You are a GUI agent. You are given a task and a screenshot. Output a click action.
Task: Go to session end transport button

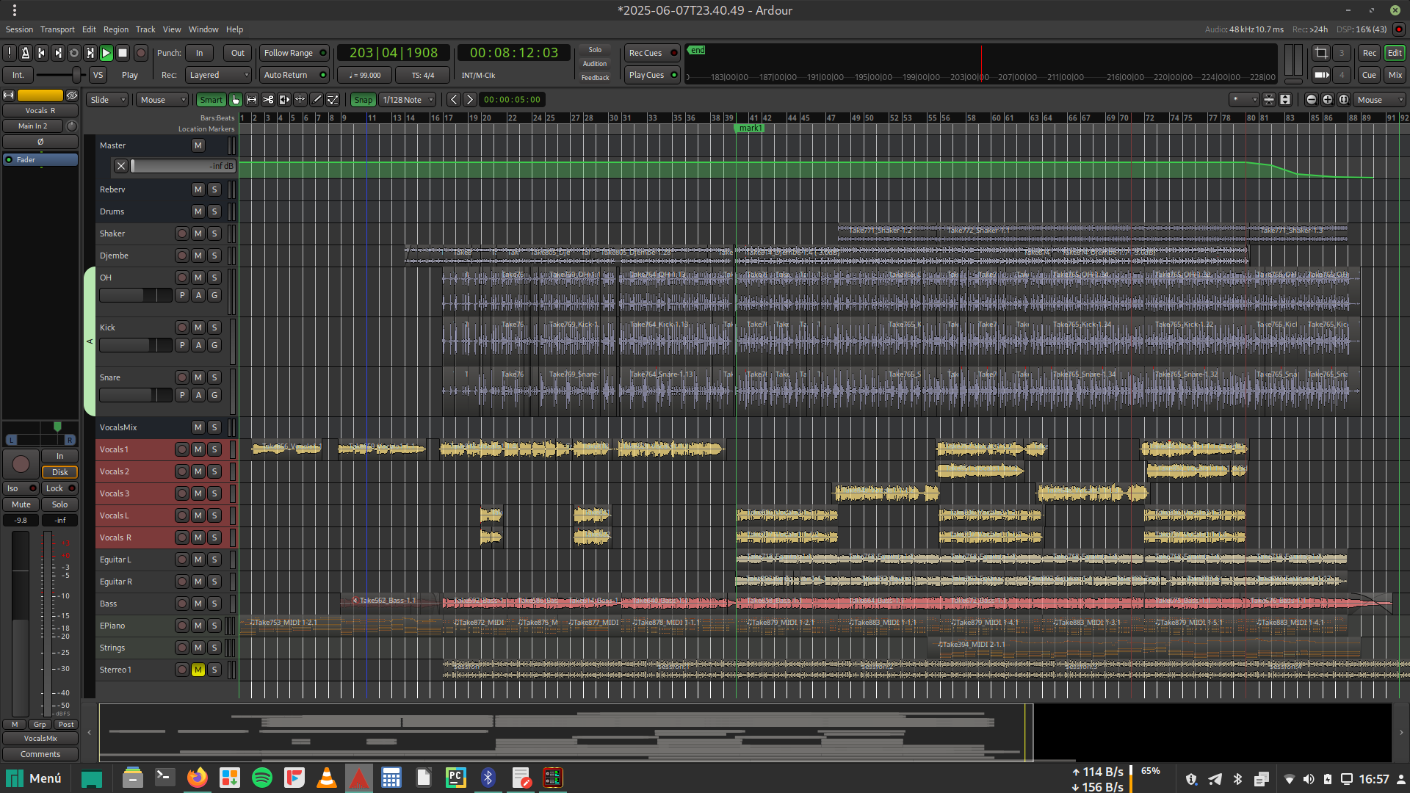[x=58, y=53]
